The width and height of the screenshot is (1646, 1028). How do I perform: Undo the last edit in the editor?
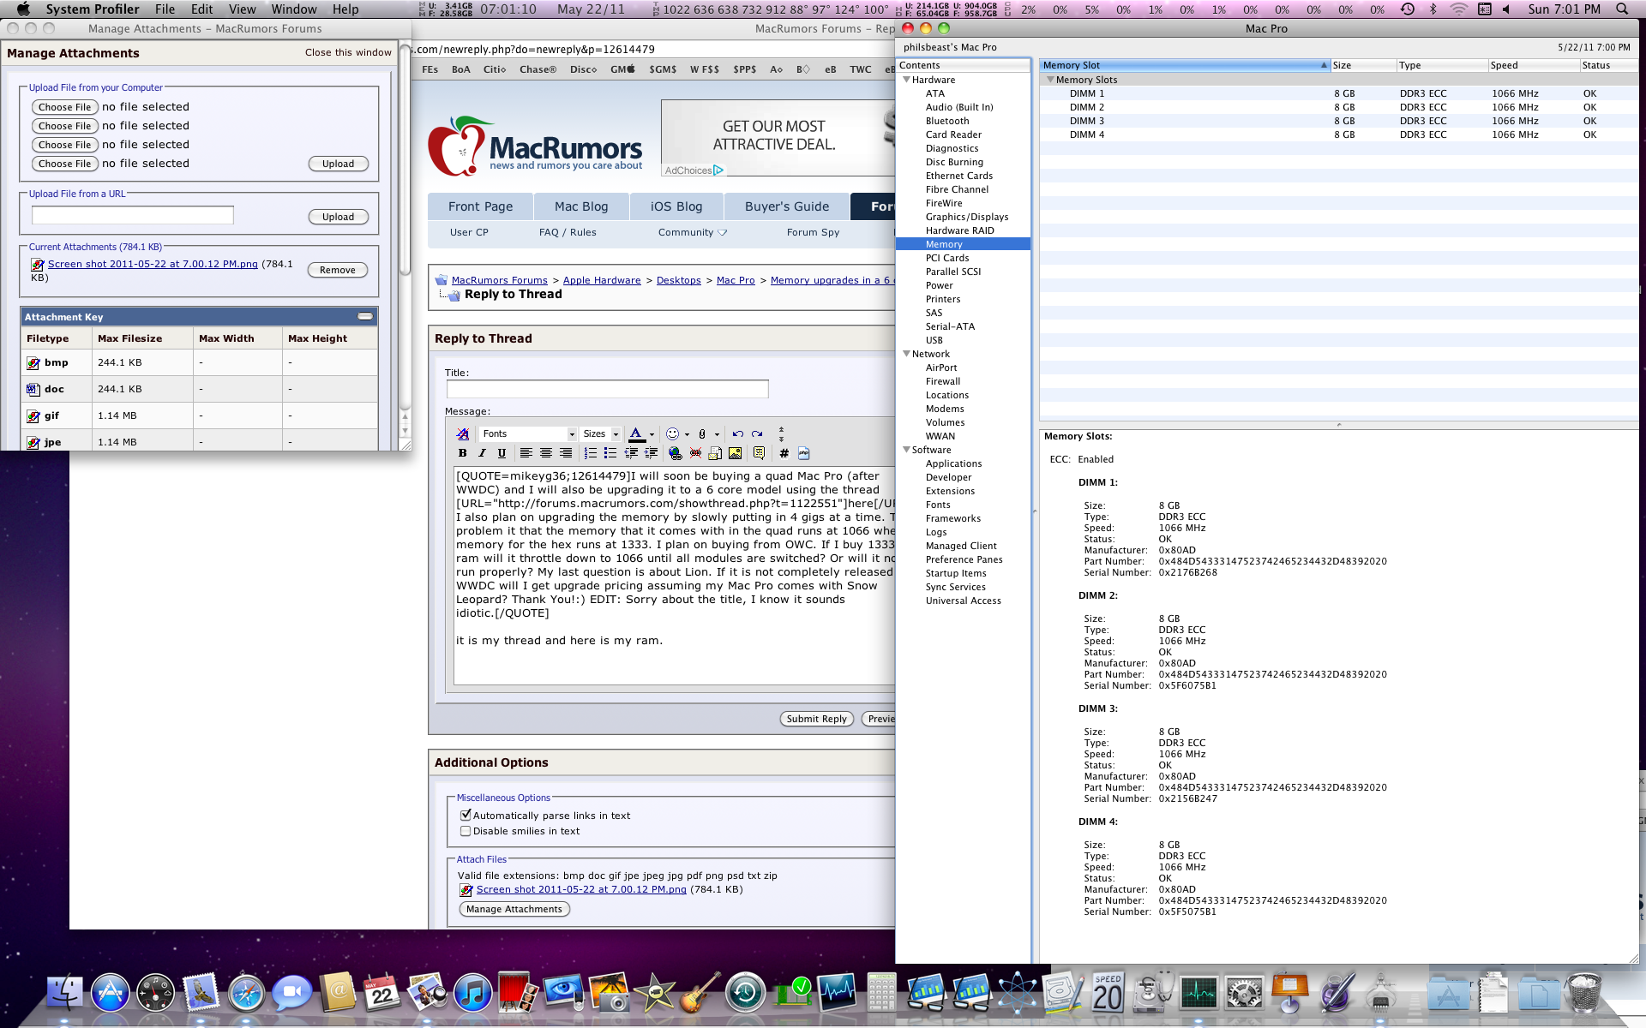[x=737, y=433]
